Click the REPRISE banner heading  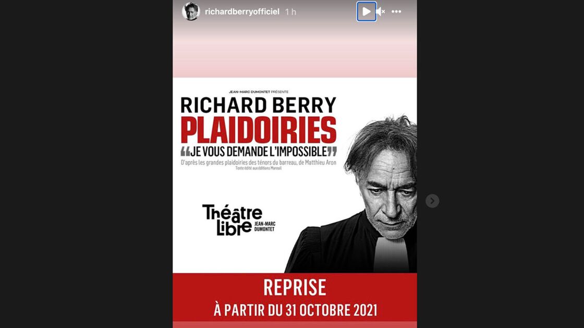coord(295,287)
